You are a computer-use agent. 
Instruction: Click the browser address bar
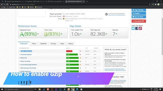79,5
